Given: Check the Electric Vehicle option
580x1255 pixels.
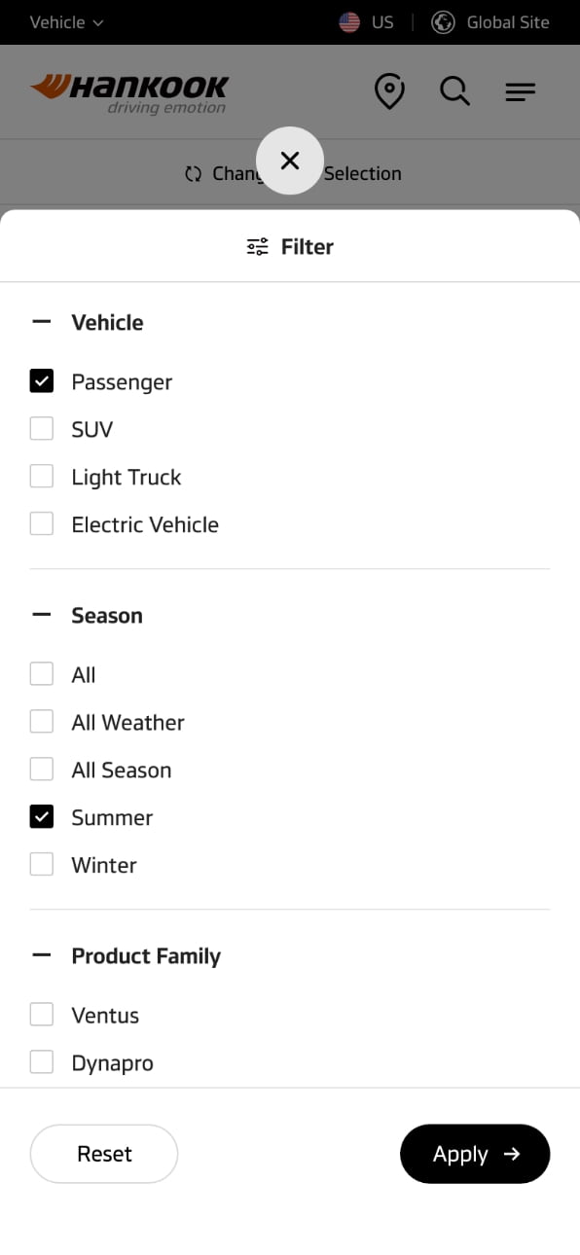Looking at the screenshot, I should [x=42, y=524].
